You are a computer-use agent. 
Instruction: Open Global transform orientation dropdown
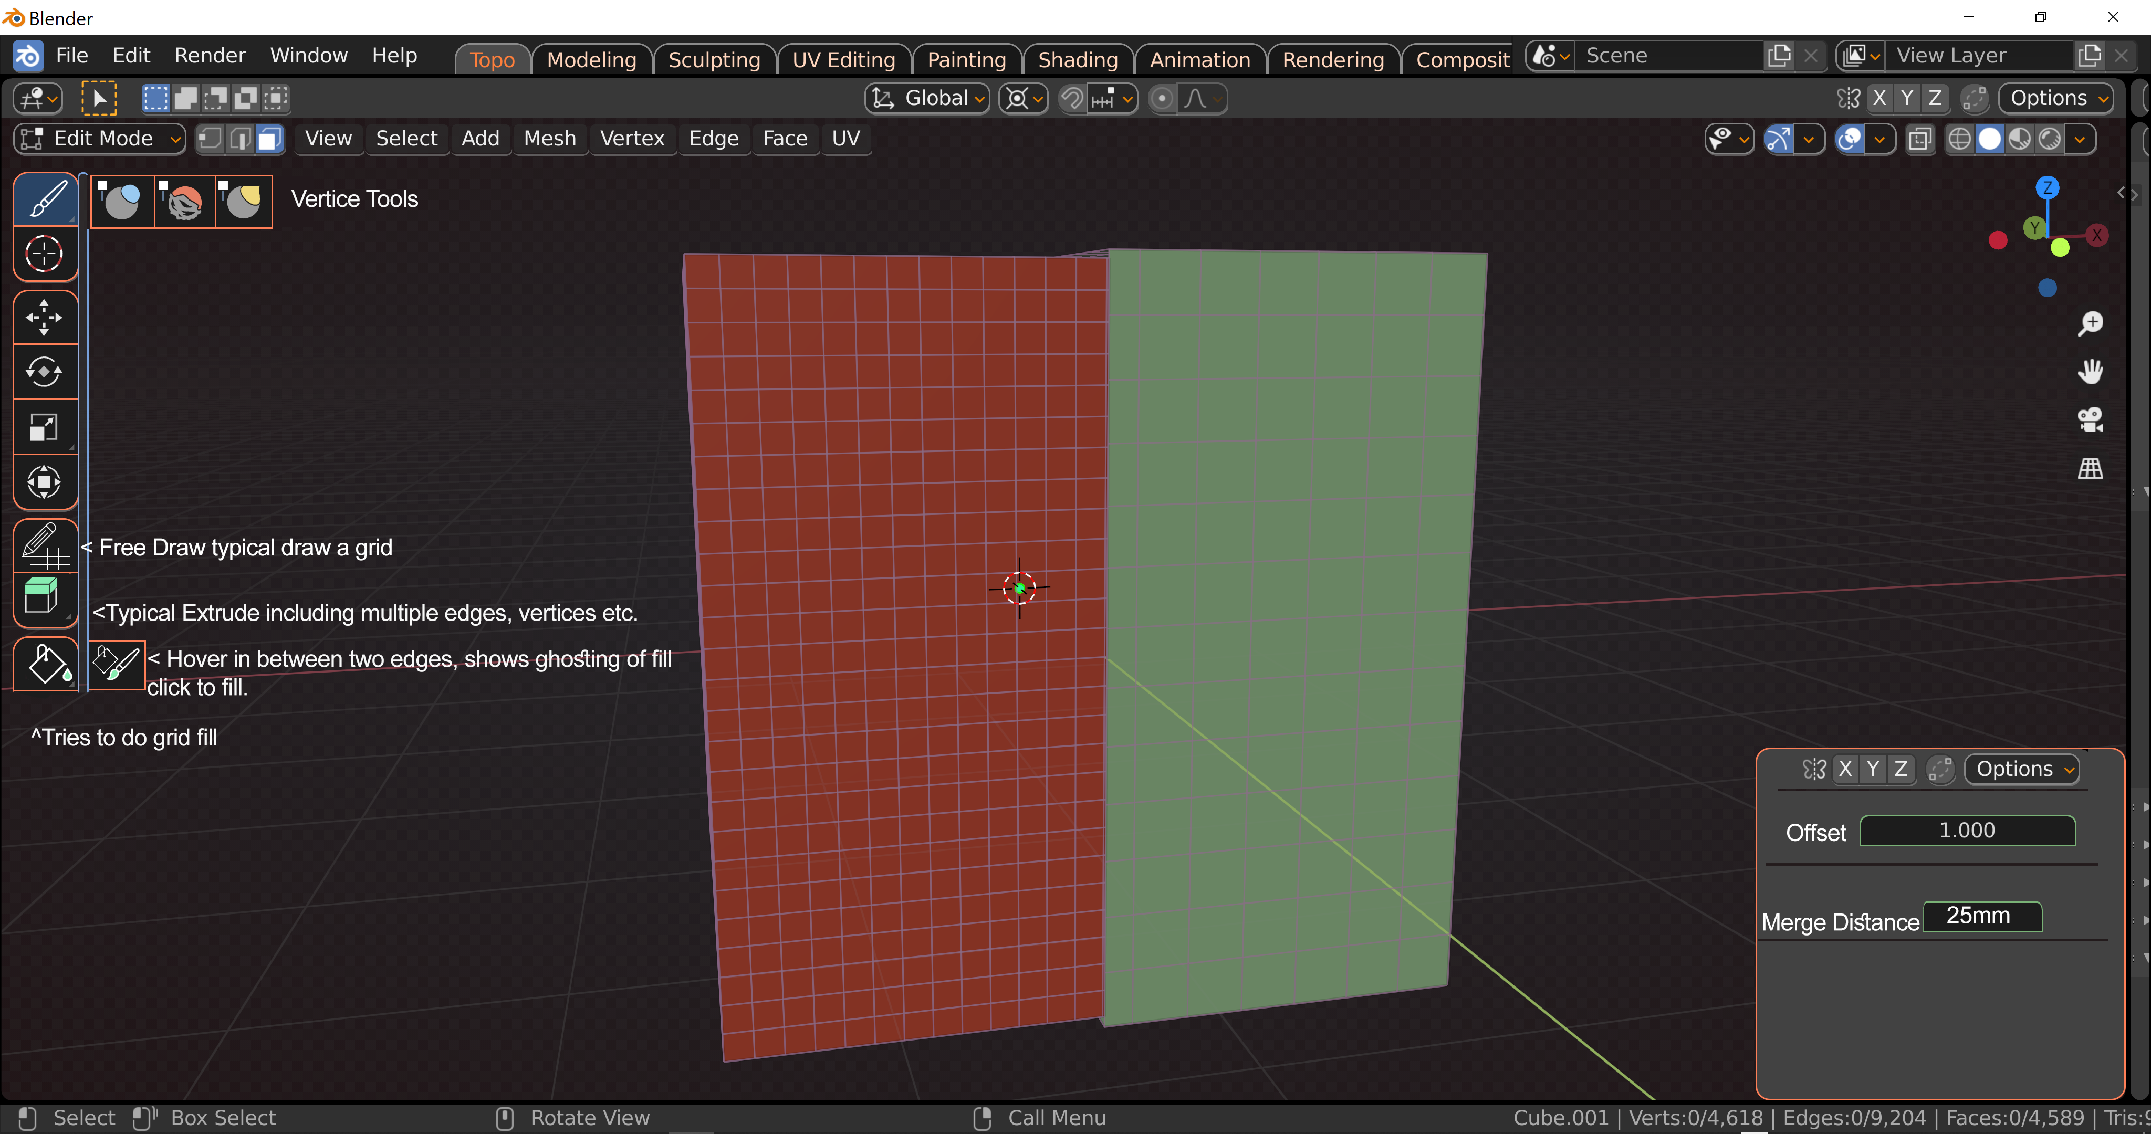tap(927, 99)
